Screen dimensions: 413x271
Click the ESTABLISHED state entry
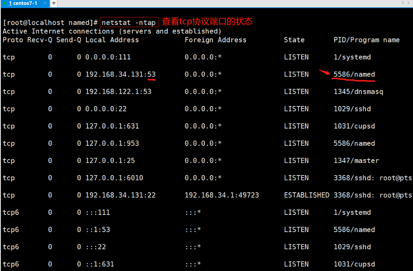click(307, 195)
